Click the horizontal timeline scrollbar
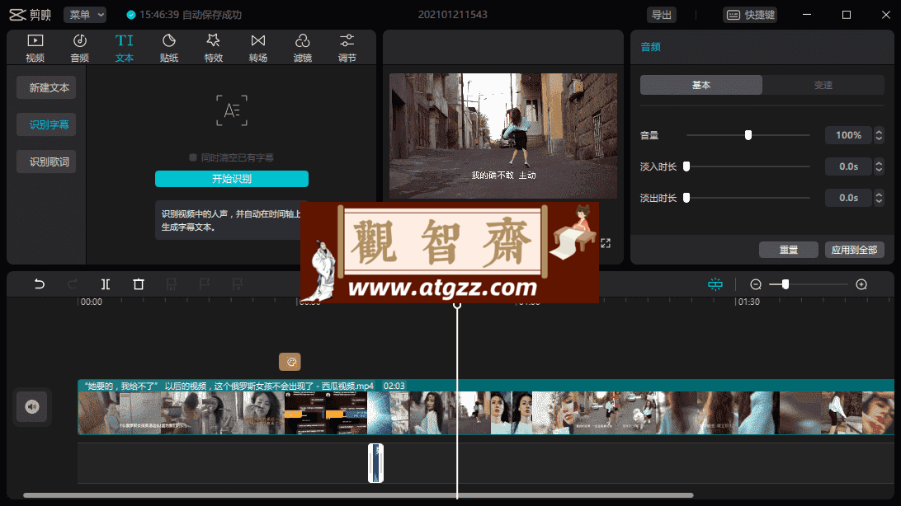901x506 pixels. point(358,495)
